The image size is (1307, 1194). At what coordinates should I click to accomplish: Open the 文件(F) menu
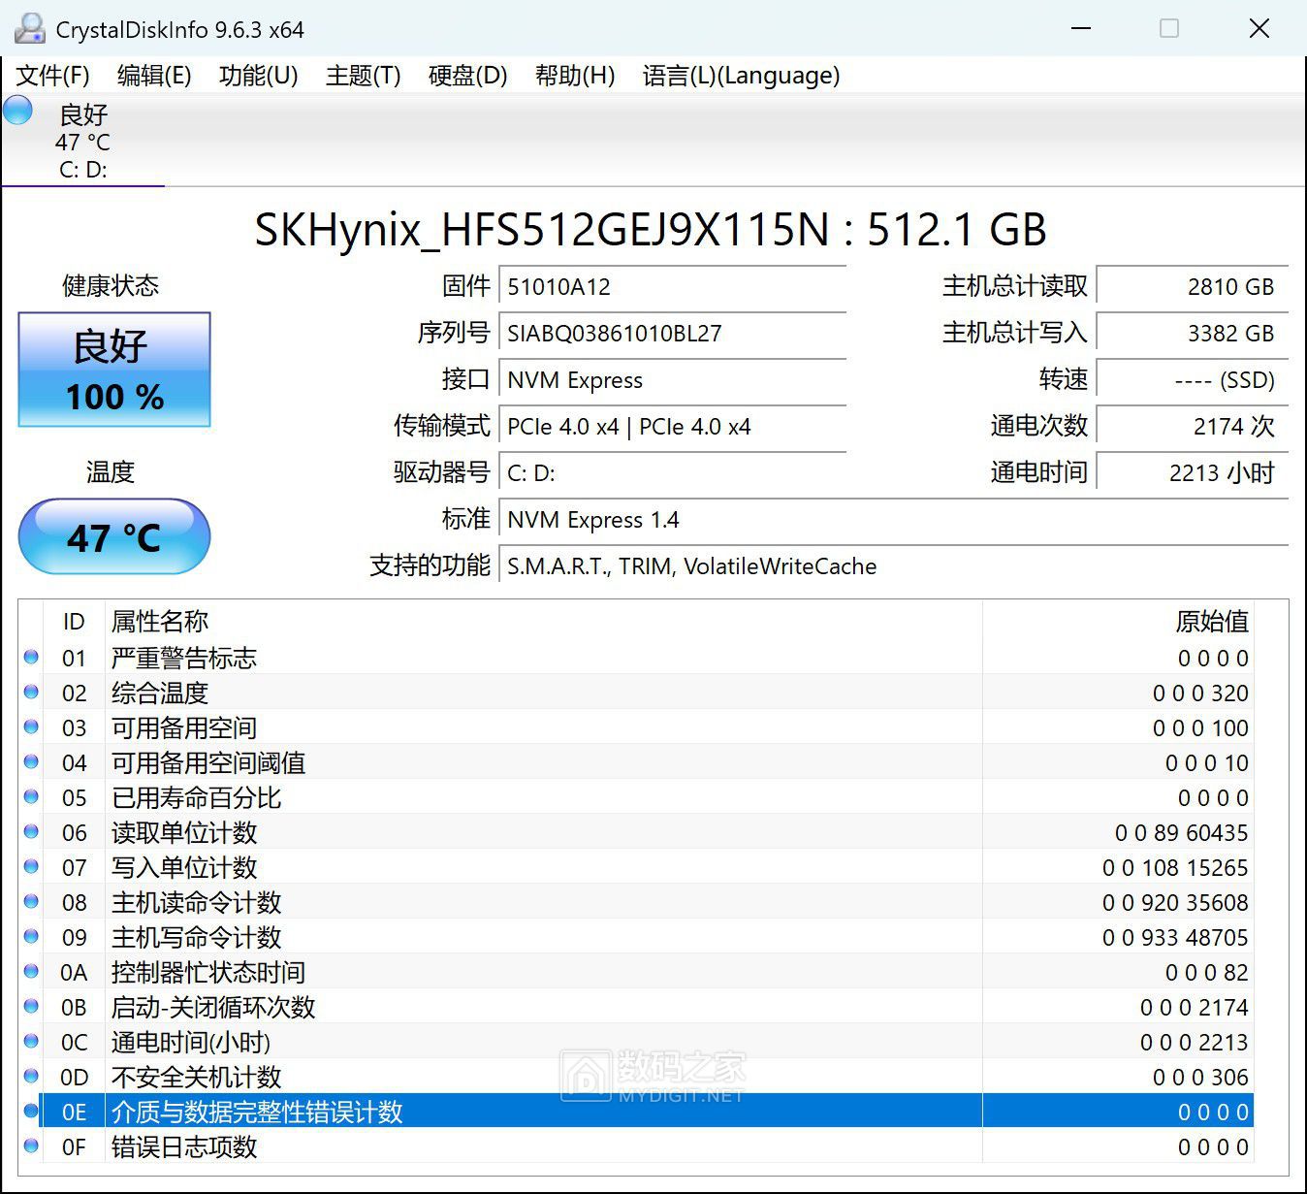coord(53,76)
